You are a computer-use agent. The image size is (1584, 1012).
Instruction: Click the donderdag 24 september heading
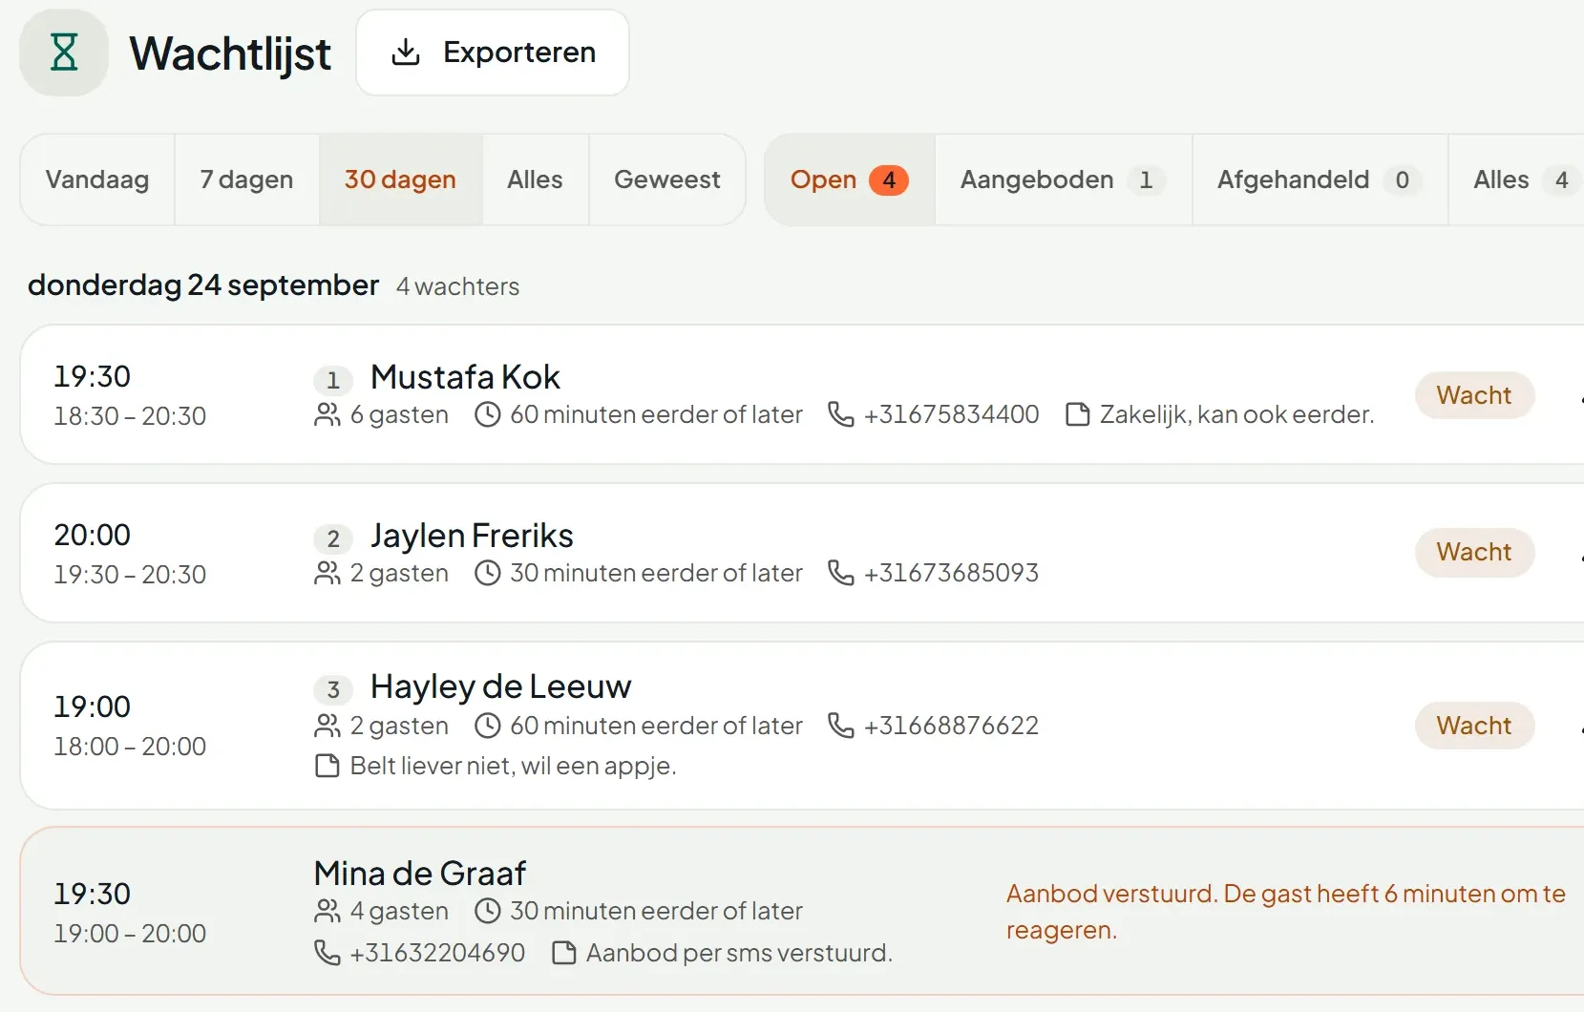pyautogui.click(x=203, y=285)
